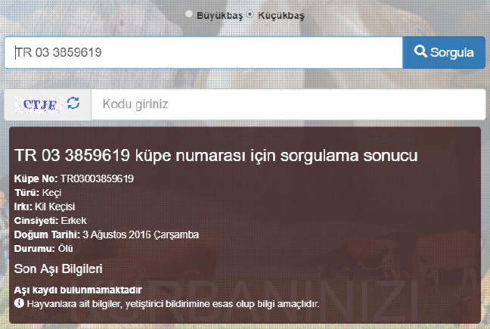Click the Durumu: Ölü status line
Image resolution: width=490 pixels, height=329 pixels.
point(43,249)
